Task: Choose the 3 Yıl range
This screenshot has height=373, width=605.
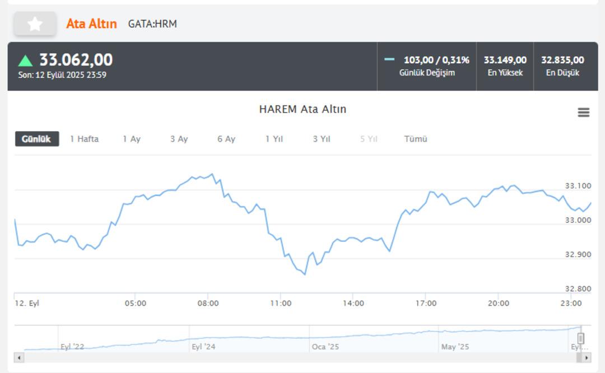Action: [x=322, y=139]
